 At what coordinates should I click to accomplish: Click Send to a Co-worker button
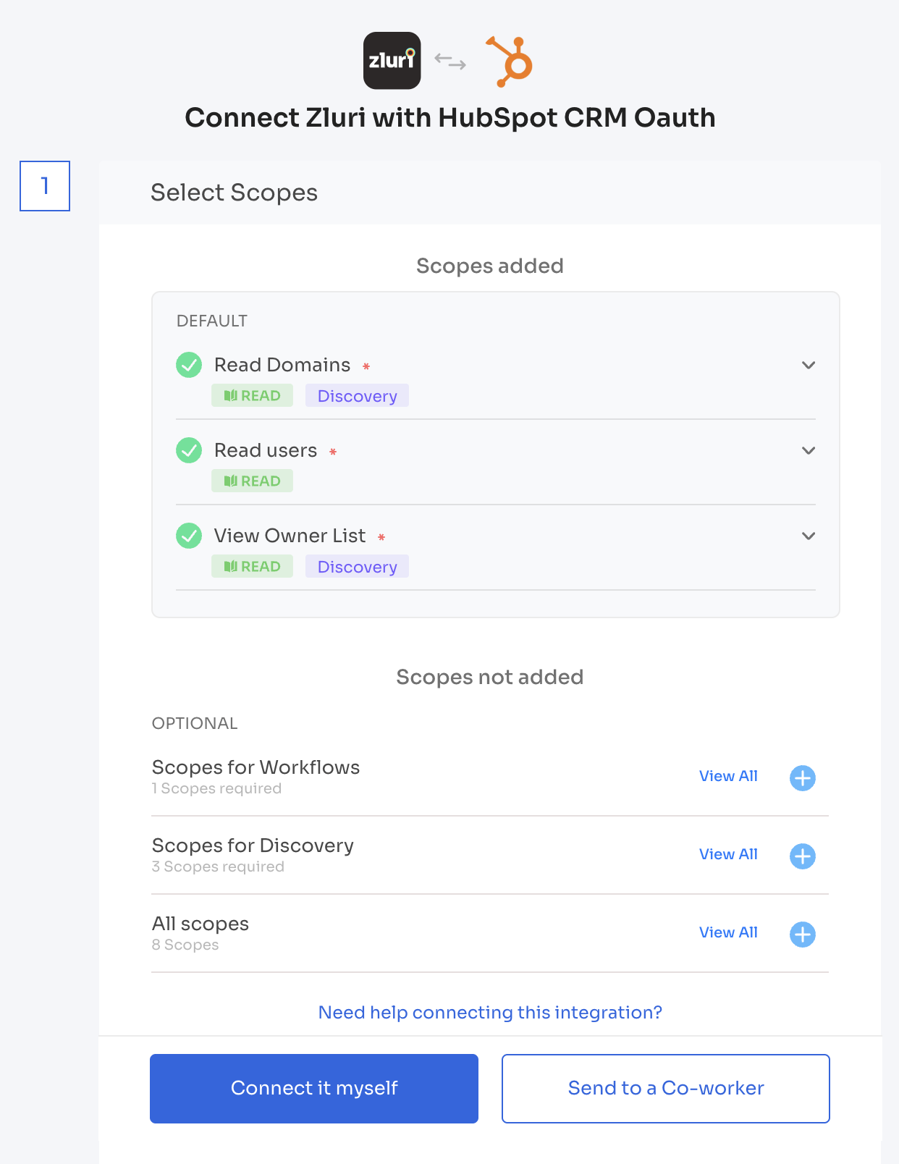[666, 1089]
